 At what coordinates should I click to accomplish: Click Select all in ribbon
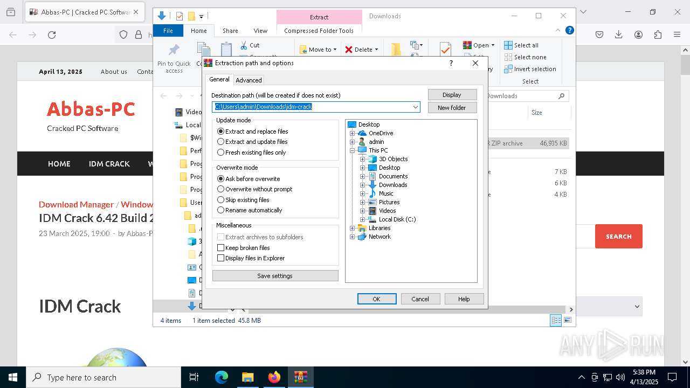click(521, 45)
